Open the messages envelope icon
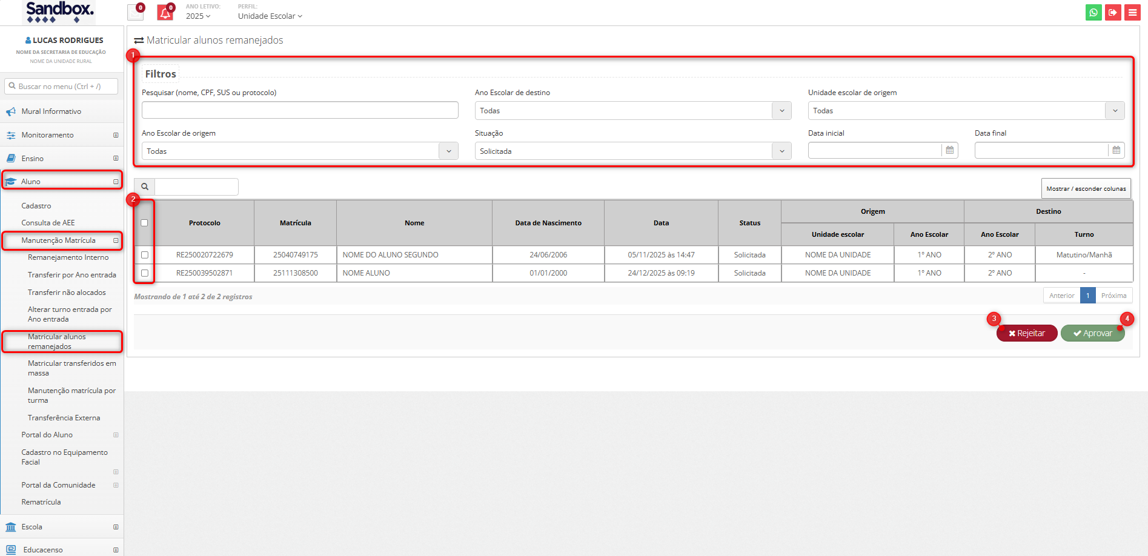This screenshot has width=1148, height=556. click(x=135, y=13)
